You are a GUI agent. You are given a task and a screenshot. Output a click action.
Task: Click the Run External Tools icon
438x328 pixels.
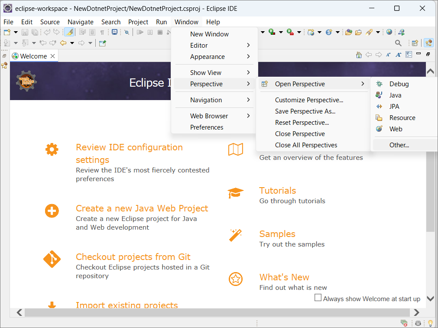(290, 32)
